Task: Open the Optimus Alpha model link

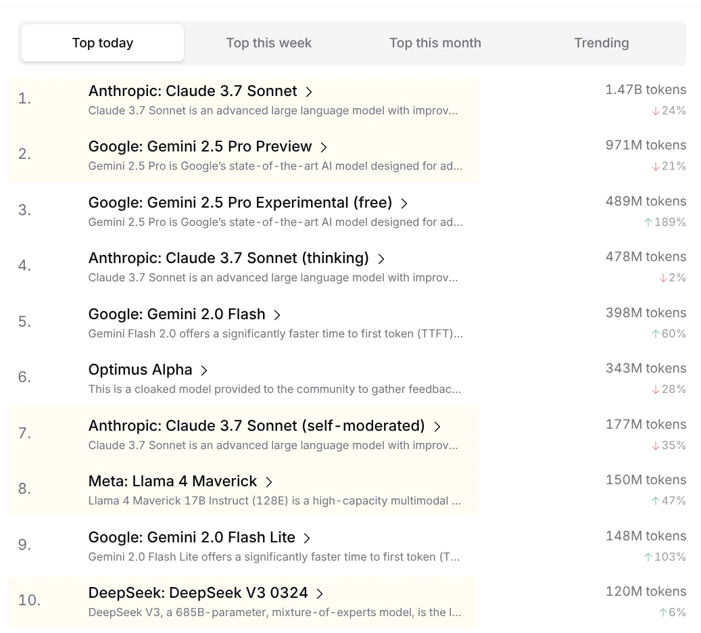Action: 141,369
